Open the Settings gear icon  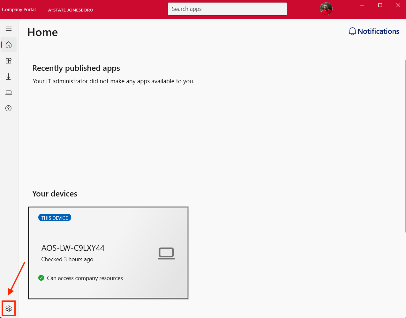click(9, 309)
